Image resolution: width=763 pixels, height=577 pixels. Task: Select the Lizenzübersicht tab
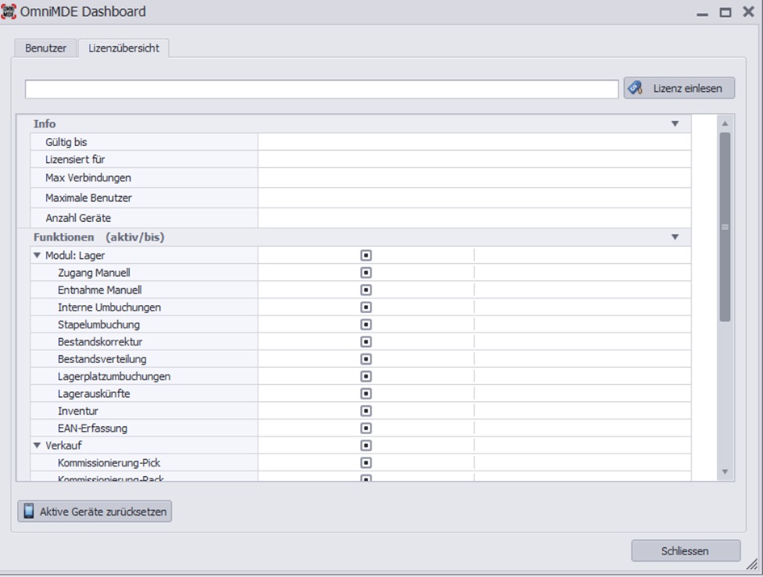[x=124, y=48]
